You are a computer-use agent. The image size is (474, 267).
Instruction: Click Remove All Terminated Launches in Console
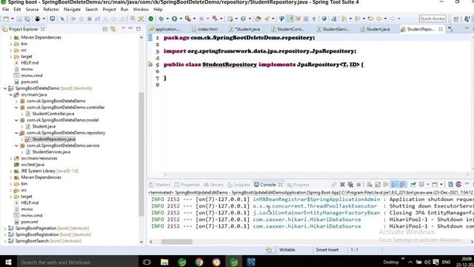pos(350,185)
